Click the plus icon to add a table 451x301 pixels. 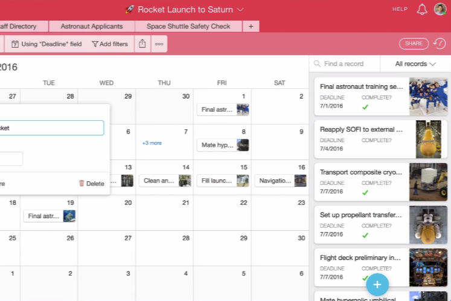pos(251,27)
